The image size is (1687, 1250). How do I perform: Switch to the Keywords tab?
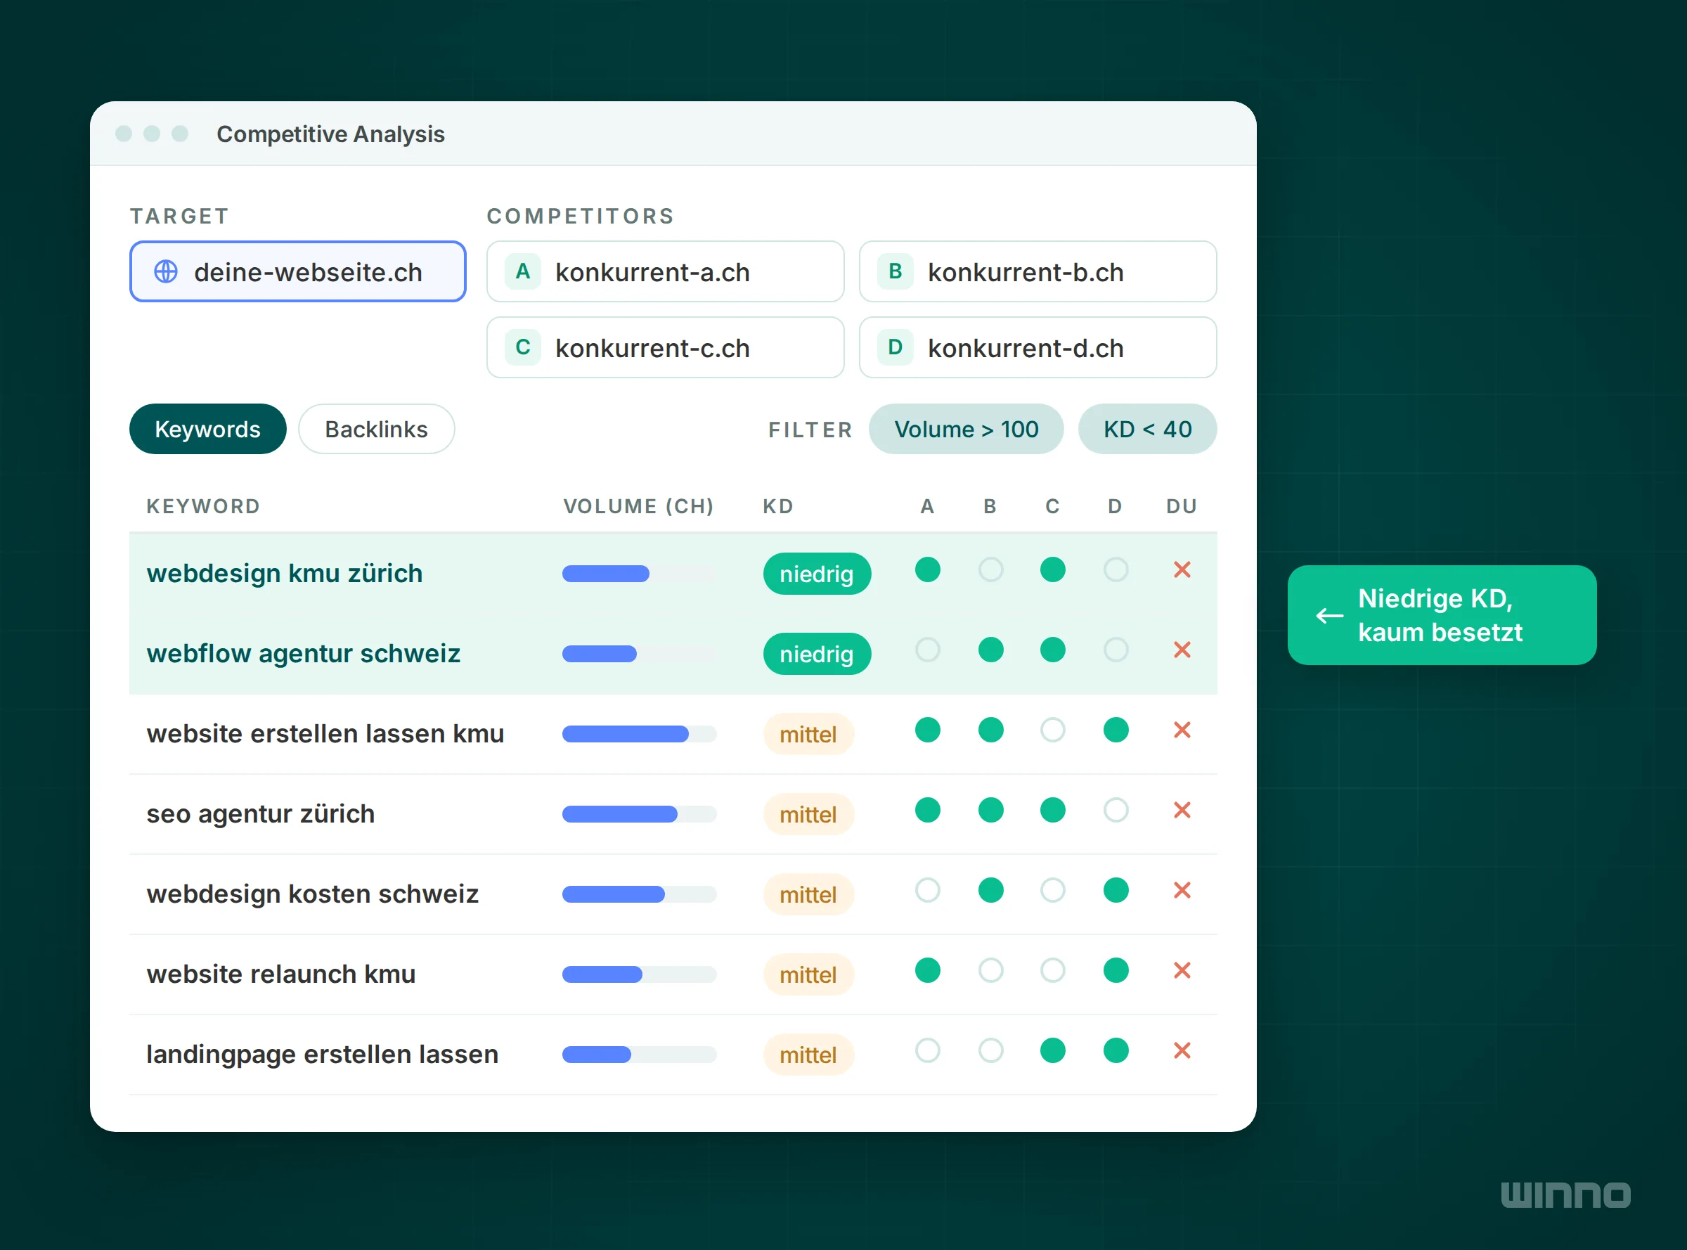[208, 429]
